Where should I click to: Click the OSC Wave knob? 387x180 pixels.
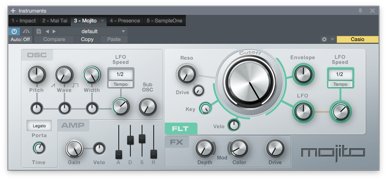click(64, 75)
